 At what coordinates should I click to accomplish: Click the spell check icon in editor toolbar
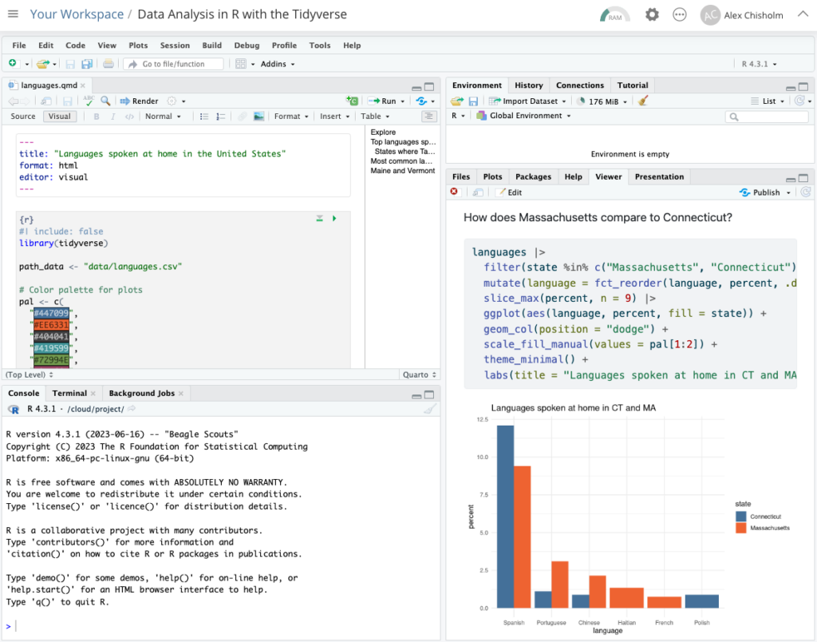pyautogui.click(x=89, y=101)
